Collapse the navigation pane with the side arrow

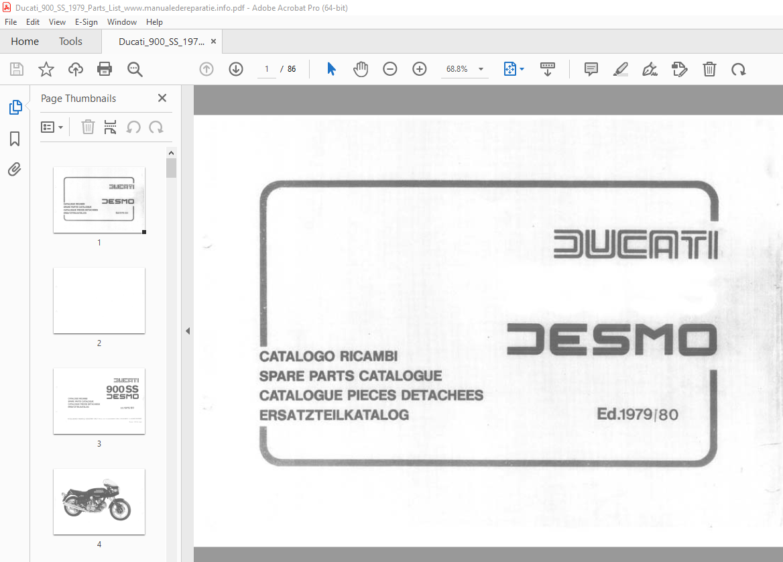[x=188, y=331]
